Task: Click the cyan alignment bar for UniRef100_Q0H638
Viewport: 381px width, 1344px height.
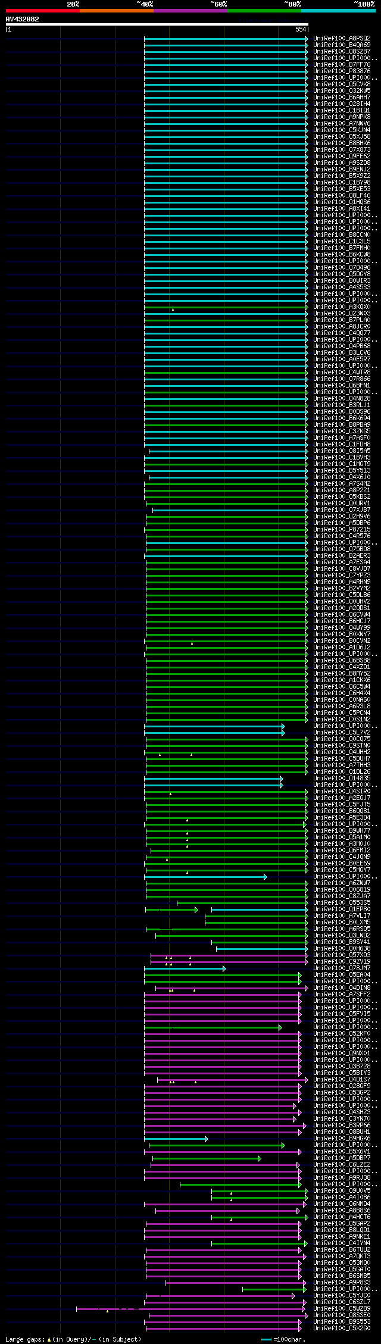Action: click(262, 948)
